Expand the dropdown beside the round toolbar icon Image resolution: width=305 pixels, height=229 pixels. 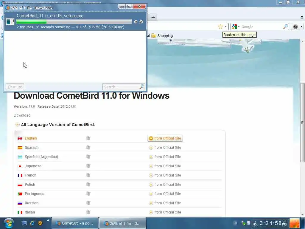point(301,27)
